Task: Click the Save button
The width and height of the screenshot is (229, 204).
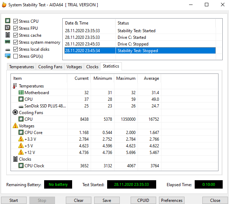Action: point(107,201)
